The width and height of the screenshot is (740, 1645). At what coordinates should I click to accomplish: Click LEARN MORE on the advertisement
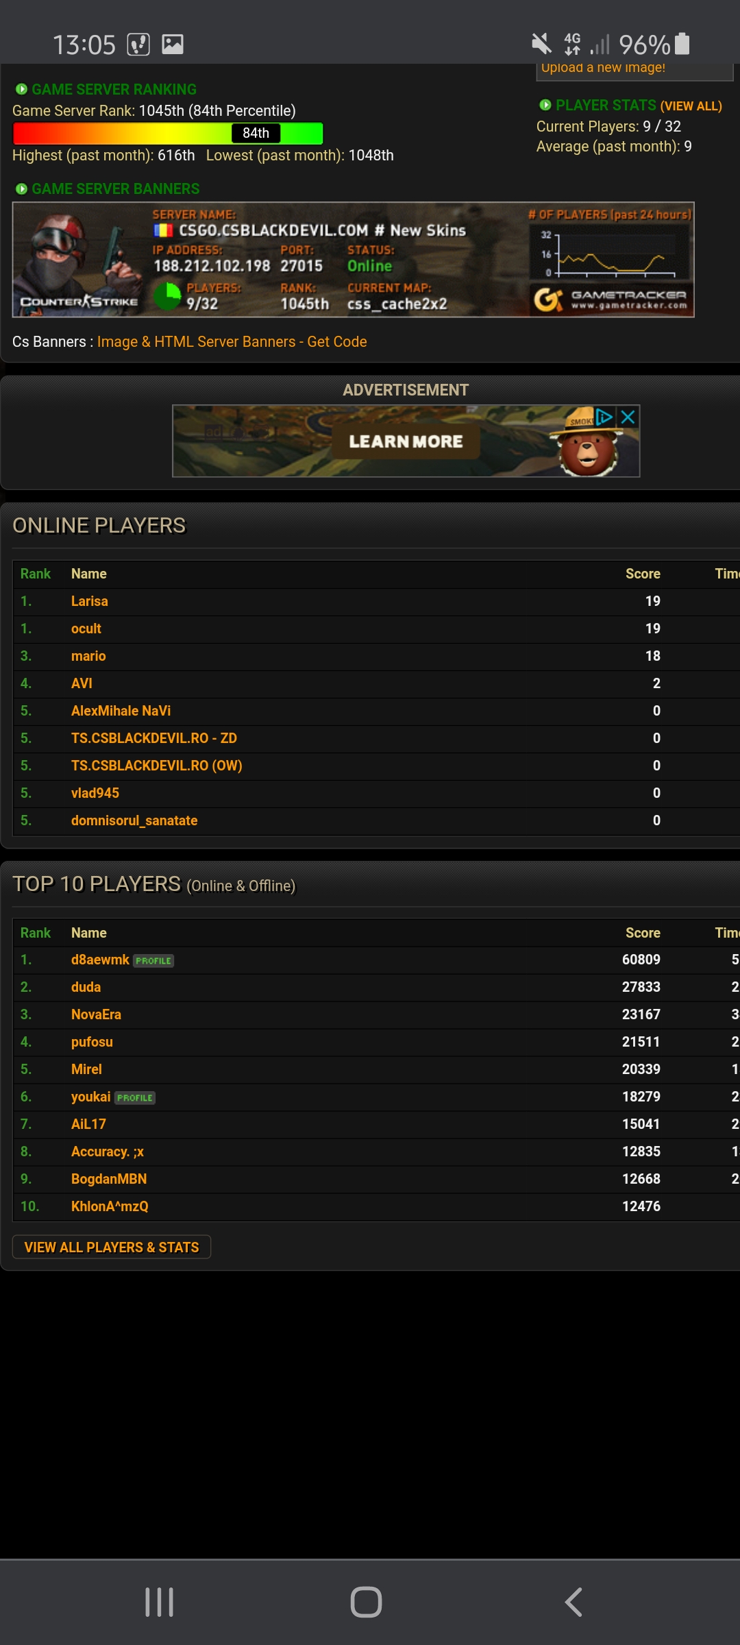point(406,441)
